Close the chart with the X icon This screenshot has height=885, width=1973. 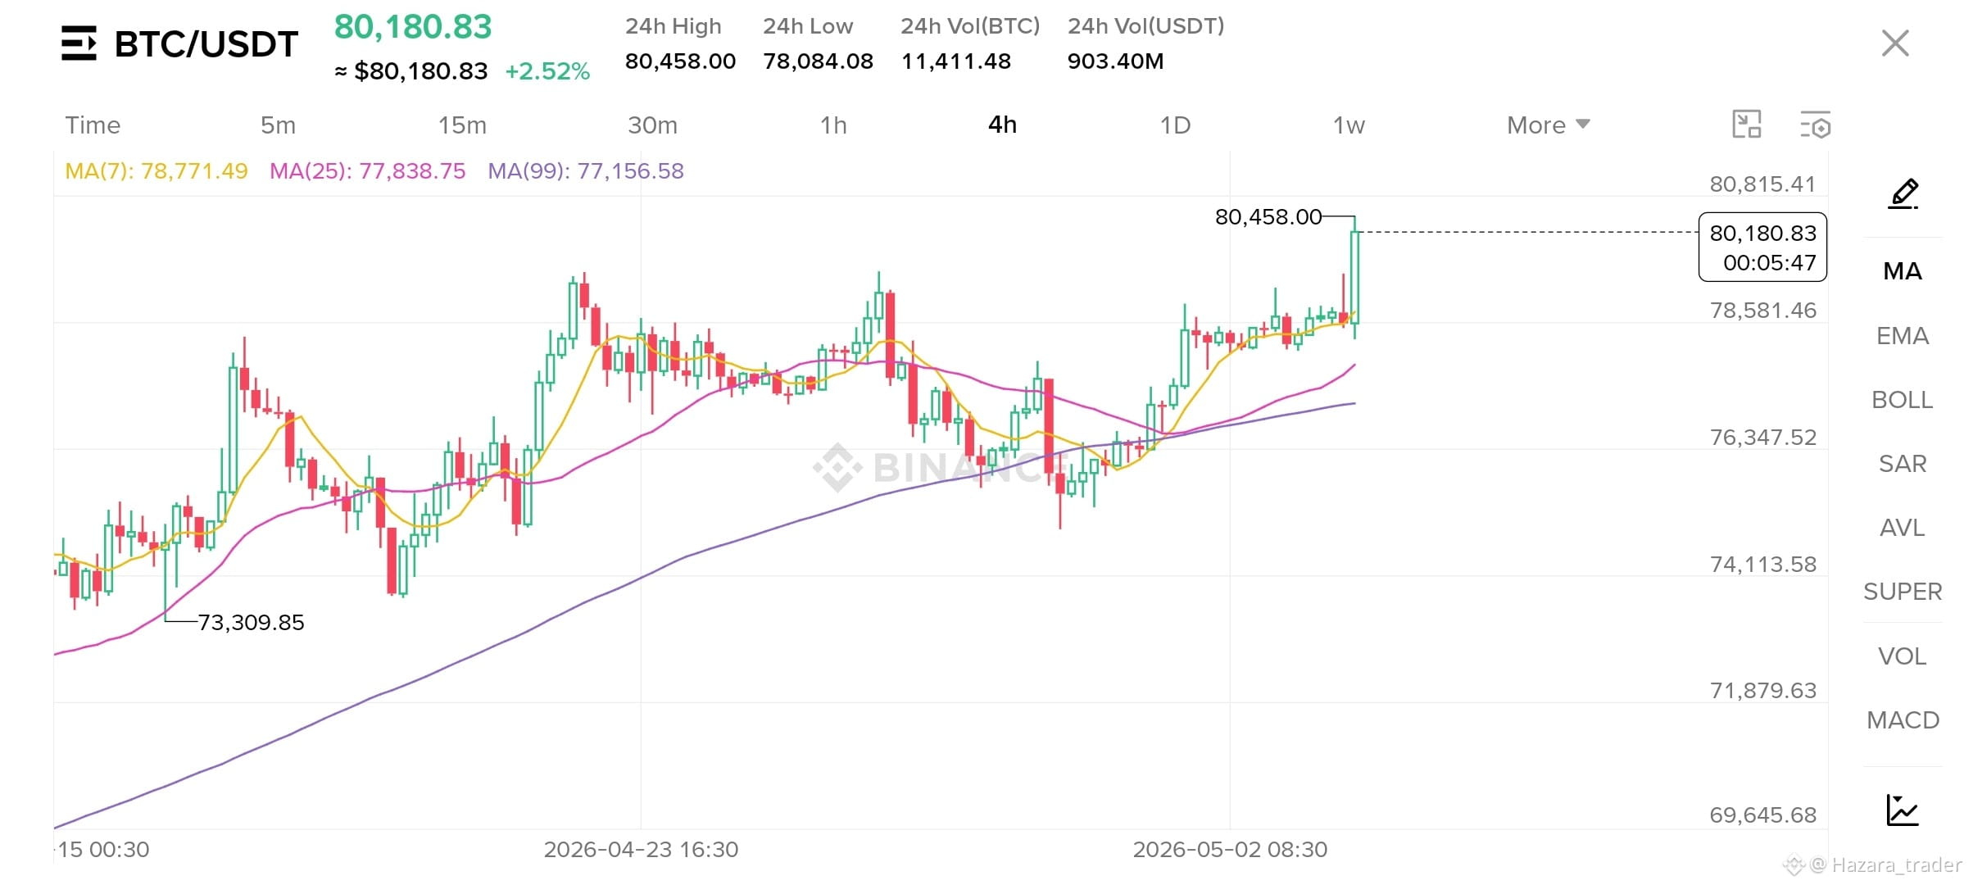1895,43
